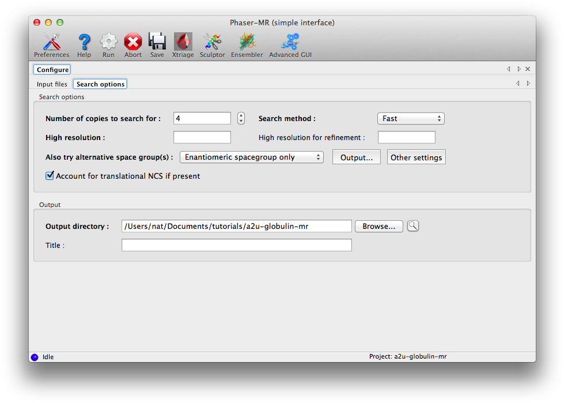The width and height of the screenshot is (564, 403).
Task: Open the alternative space groups dropdown
Action: click(x=251, y=157)
